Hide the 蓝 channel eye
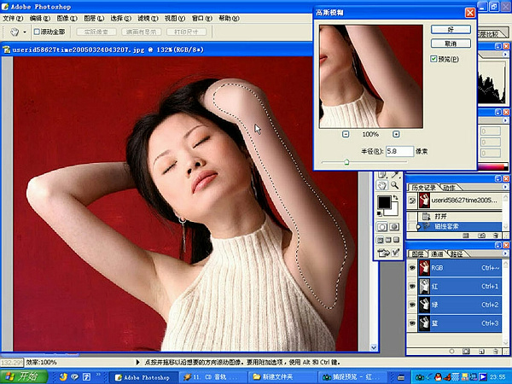The width and height of the screenshot is (512, 384). coord(412,323)
